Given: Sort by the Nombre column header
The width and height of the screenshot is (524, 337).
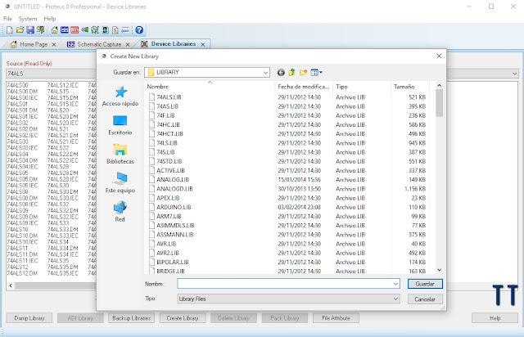Looking at the screenshot, I should [x=210, y=87].
